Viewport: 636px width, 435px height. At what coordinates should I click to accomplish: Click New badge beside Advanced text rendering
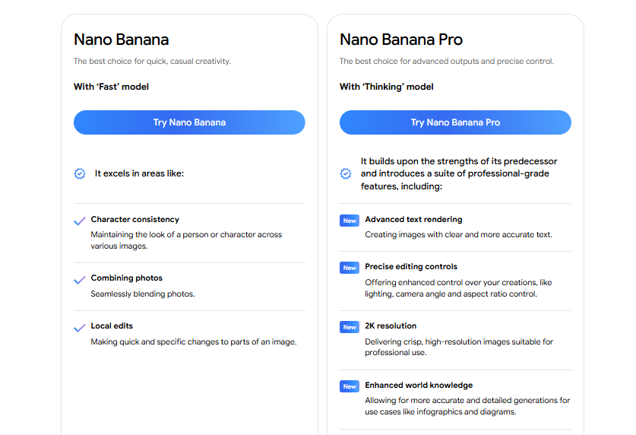350,221
